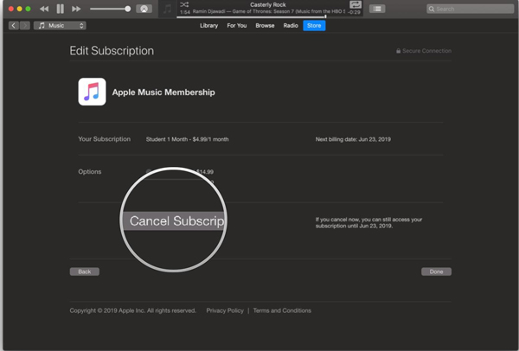The width and height of the screenshot is (519, 351).
Task: Click the Next billing date text
Action: 353,139
